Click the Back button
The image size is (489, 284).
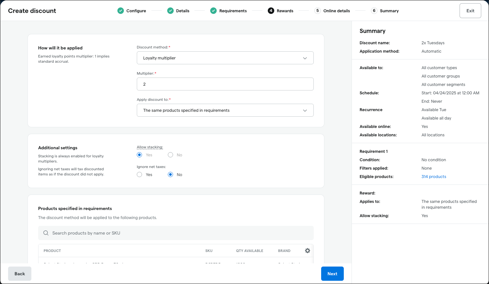(20, 274)
